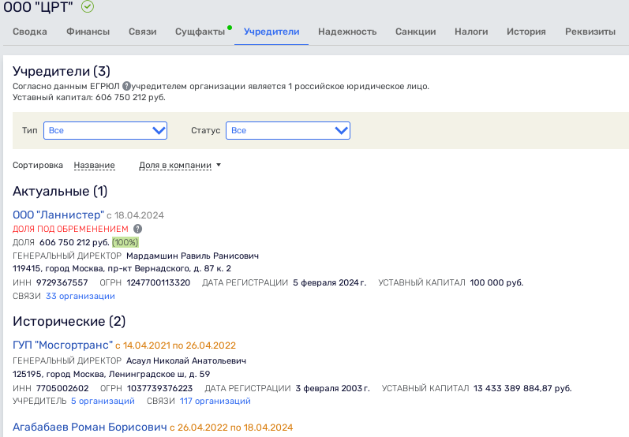Open the Тип dropdown filter

click(x=105, y=131)
